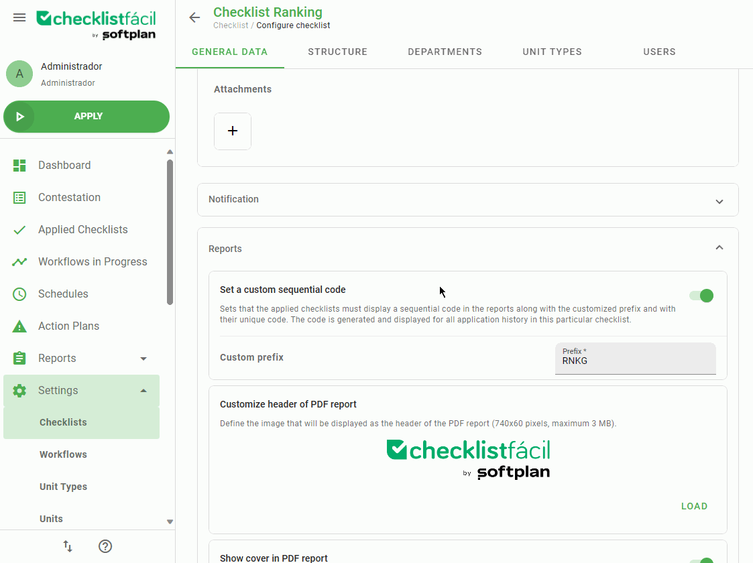Click 'Set a custom sequential code' heading
The width and height of the screenshot is (753, 563).
pos(283,290)
